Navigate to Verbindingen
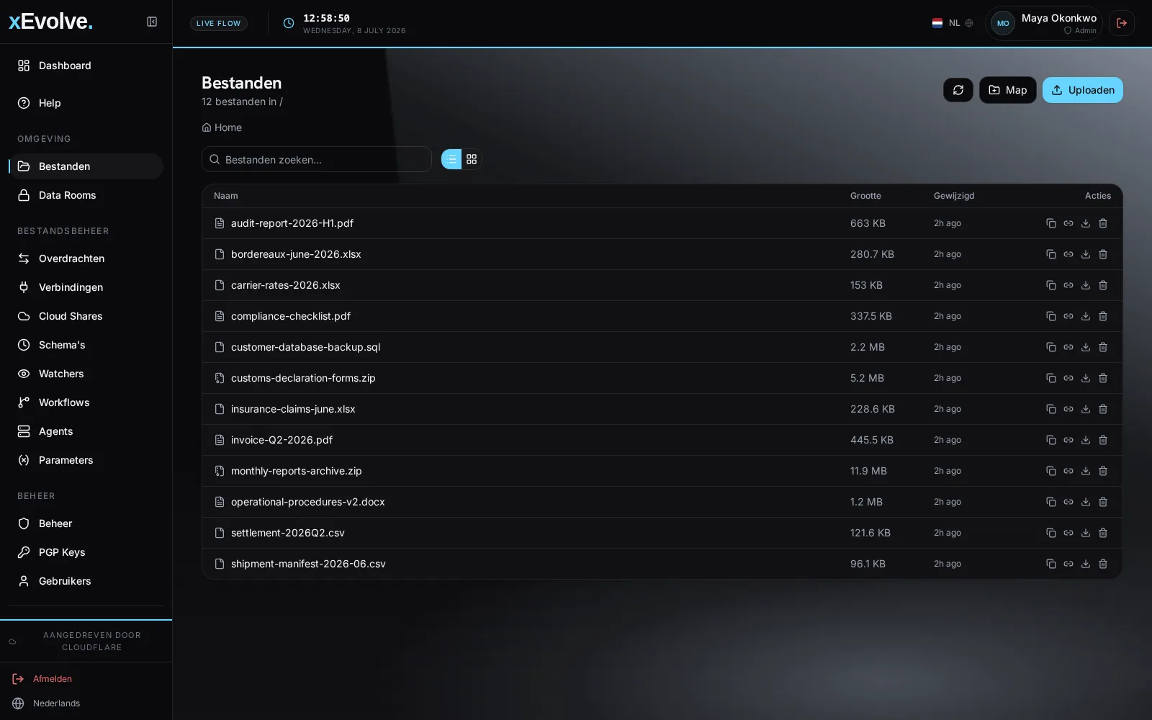Viewport: 1152px width, 720px height. [x=86, y=287]
